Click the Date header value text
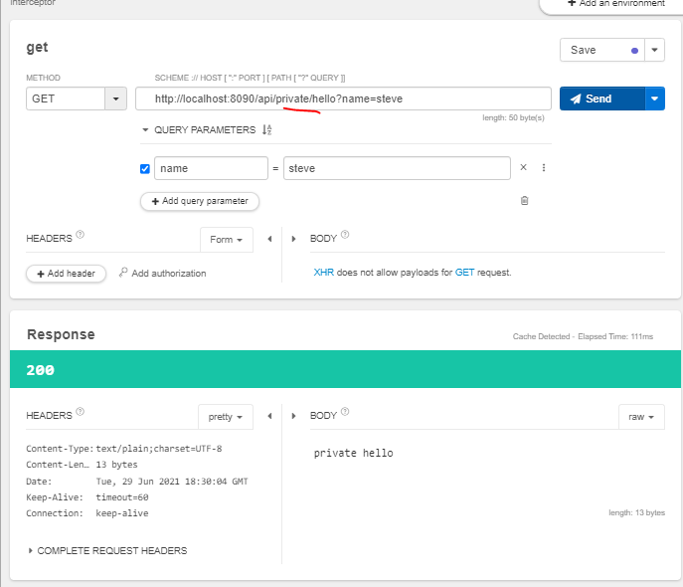This screenshot has height=587, width=683. coord(172,482)
